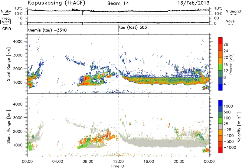Viewport: 242px width, 168px height.
Task: Click the '20:00' time axis tick label
Action: pos(179,162)
